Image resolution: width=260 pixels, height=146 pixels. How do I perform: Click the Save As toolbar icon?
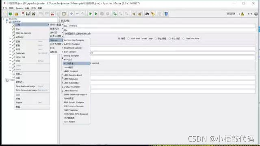(33, 14)
